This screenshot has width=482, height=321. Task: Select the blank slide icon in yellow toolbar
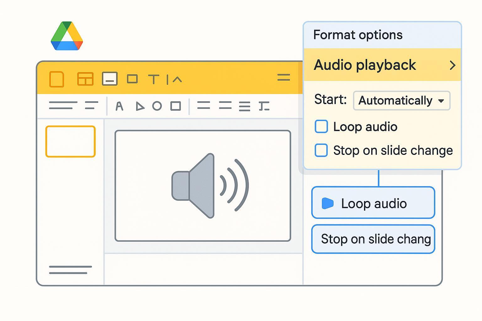coord(57,79)
